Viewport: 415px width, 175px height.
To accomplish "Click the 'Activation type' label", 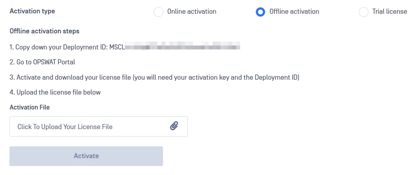I will (32, 11).
